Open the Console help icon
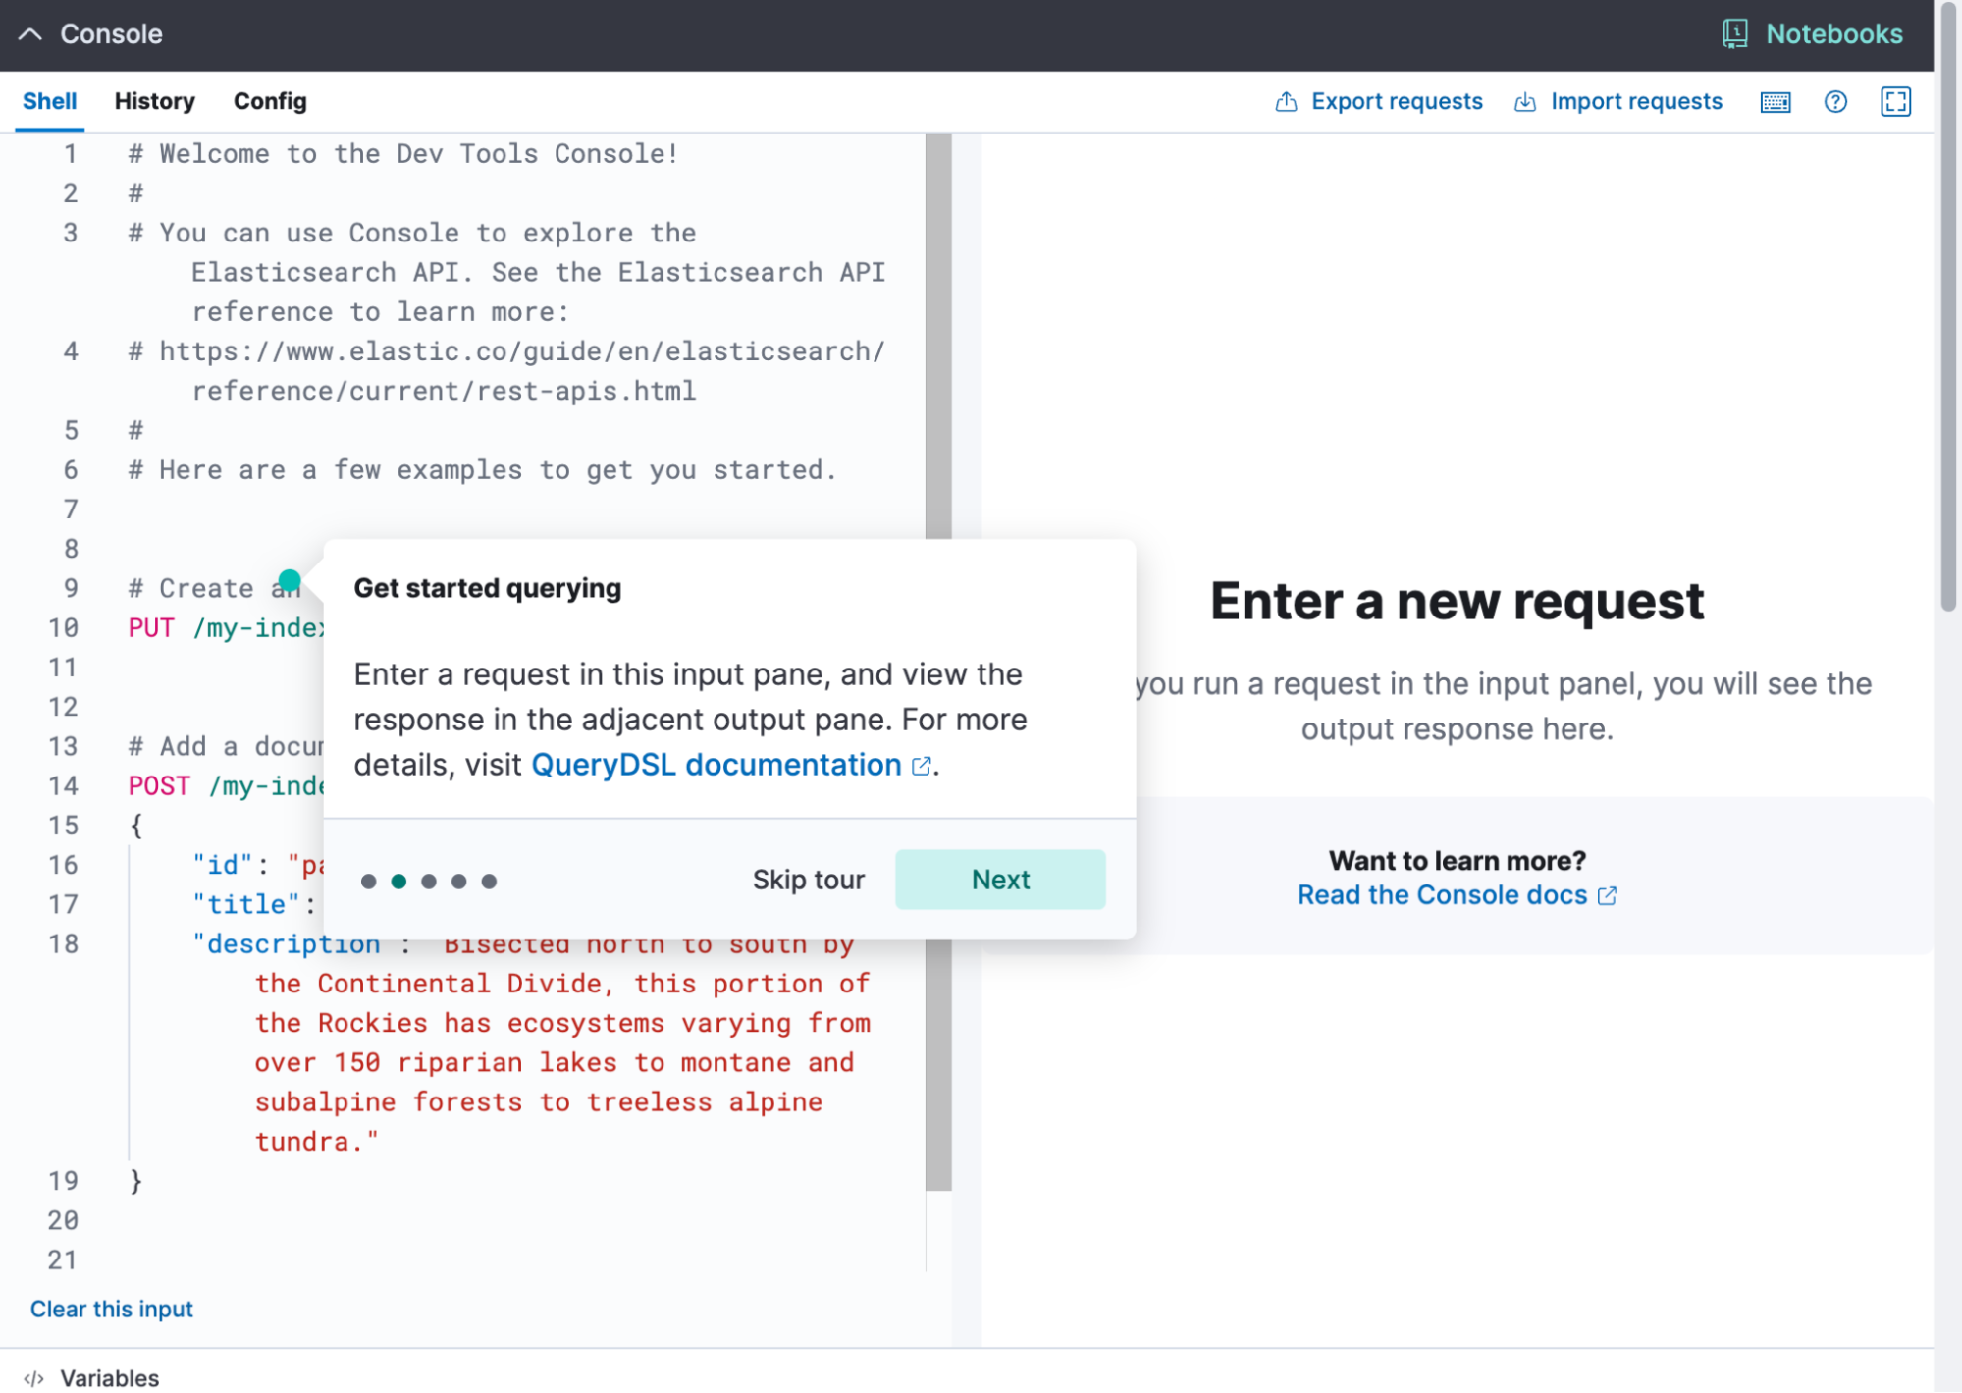 (1835, 101)
